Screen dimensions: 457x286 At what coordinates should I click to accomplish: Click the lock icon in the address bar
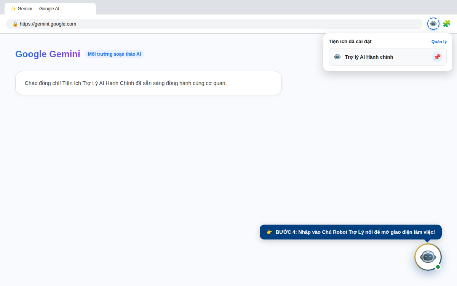tap(15, 24)
